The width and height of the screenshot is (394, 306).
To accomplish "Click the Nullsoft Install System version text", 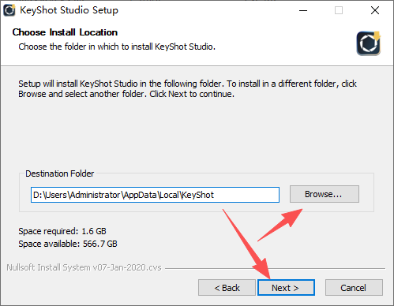I will tap(84, 267).
